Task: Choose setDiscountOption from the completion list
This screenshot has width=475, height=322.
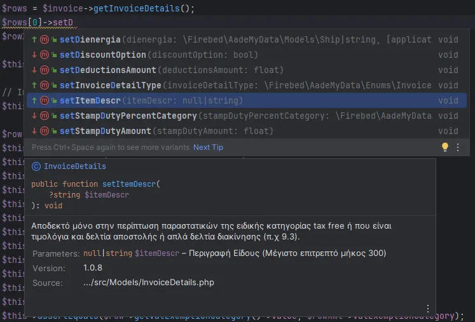Action: click(102, 55)
